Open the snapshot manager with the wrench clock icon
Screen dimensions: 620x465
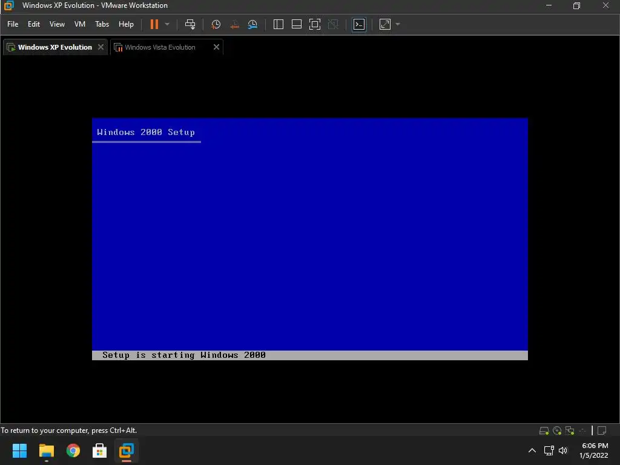252,24
